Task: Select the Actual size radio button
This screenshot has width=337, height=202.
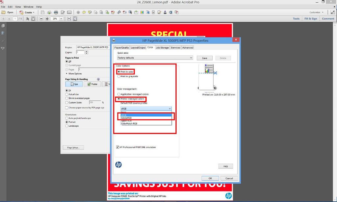Action: pyautogui.click(x=66, y=94)
